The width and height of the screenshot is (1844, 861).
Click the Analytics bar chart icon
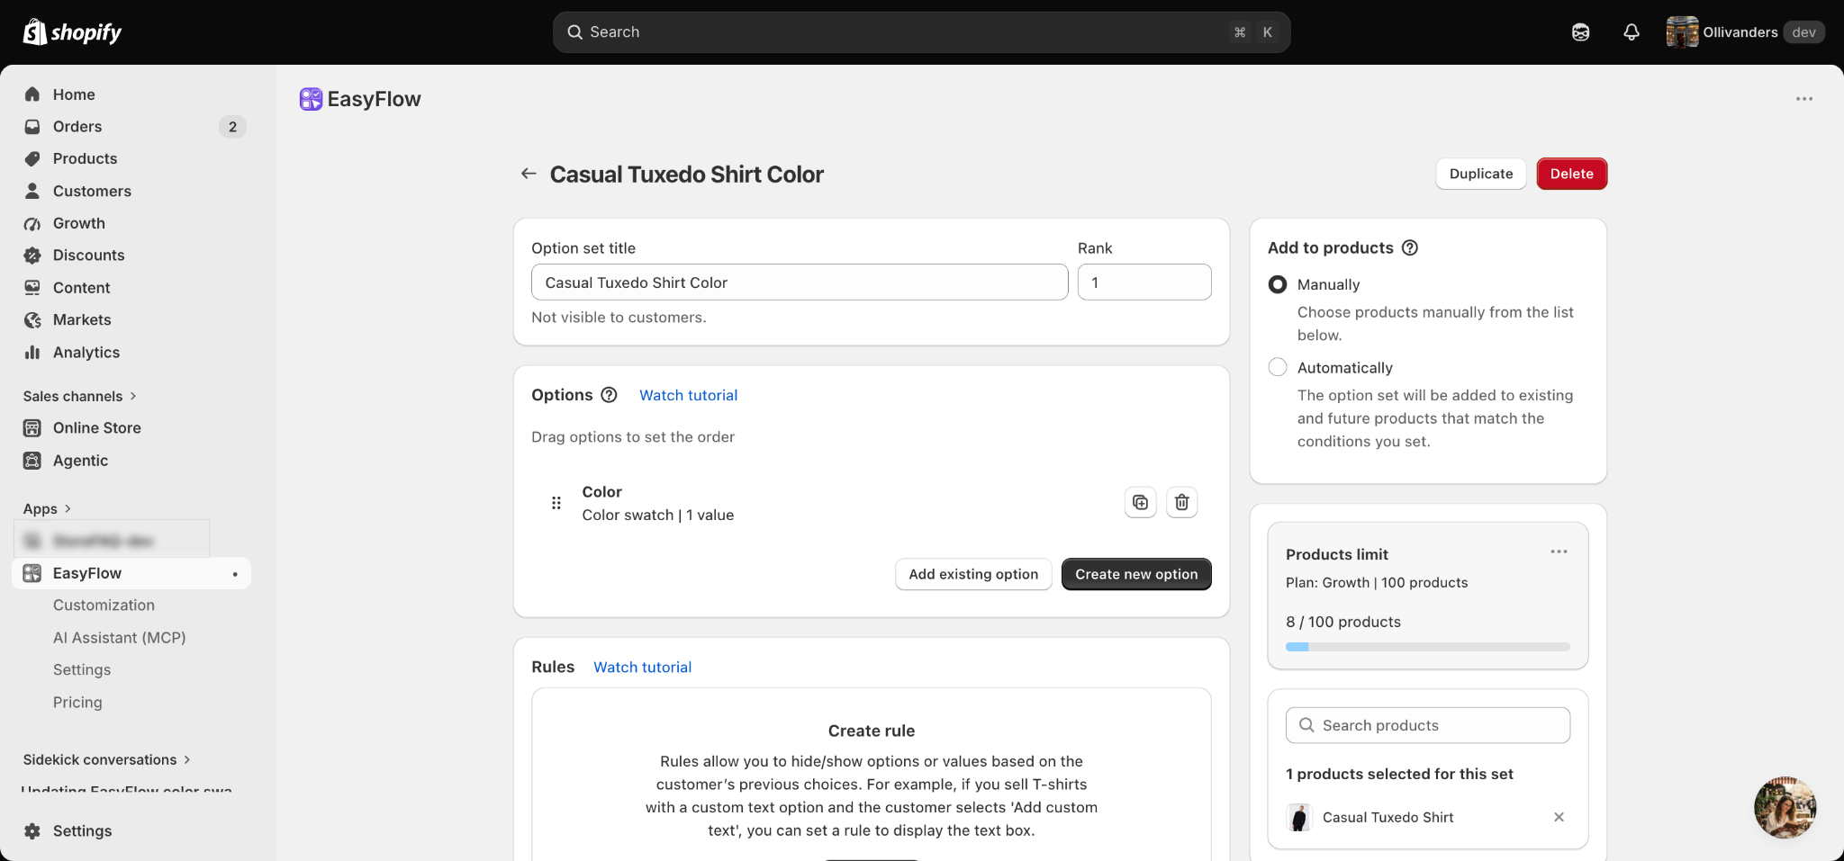pos(32,353)
